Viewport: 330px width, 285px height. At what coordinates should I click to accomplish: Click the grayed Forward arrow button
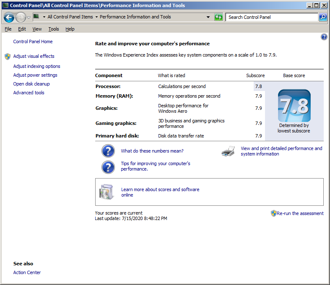[x=21, y=17]
